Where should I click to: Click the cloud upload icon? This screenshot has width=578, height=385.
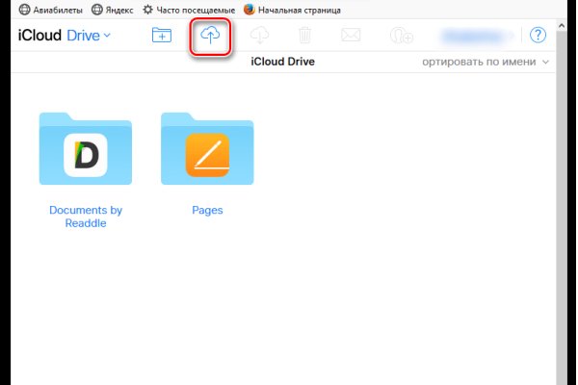tap(210, 36)
